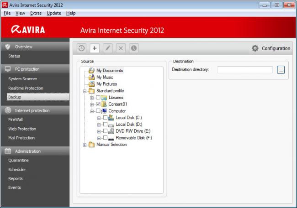Image resolution: width=297 pixels, height=208 pixels.
Task: Expand the DVD RW Drive (E:) node
Action: (99, 131)
